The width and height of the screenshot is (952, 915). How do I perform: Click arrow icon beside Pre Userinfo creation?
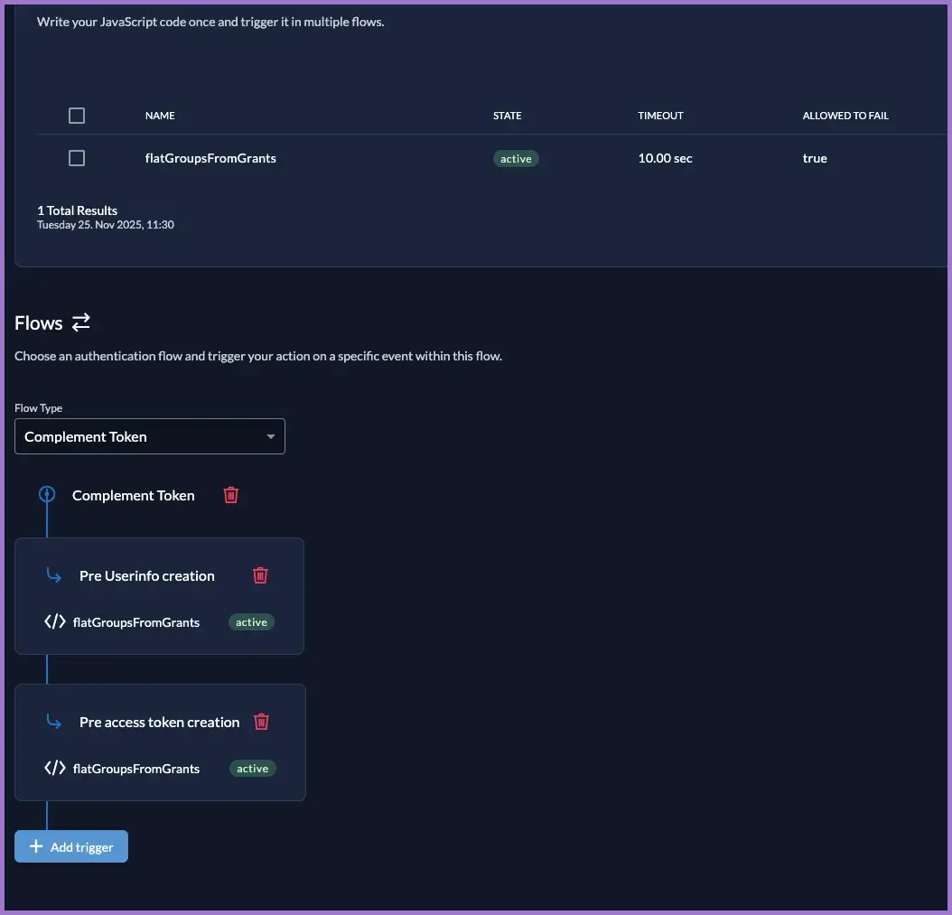(54, 575)
